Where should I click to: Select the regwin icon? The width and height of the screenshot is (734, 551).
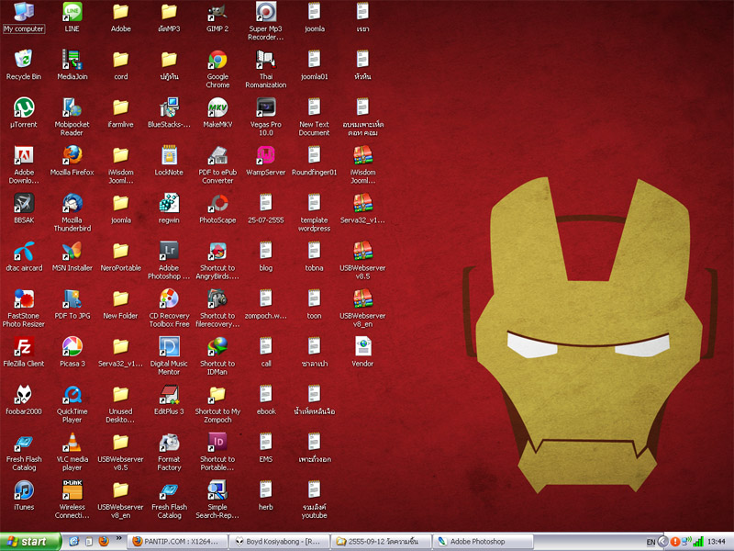tap(169, 208)
